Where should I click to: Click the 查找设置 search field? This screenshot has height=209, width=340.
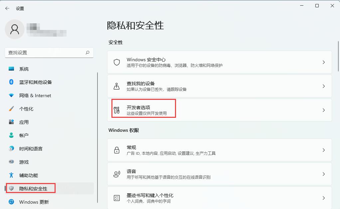click(49, 53)
